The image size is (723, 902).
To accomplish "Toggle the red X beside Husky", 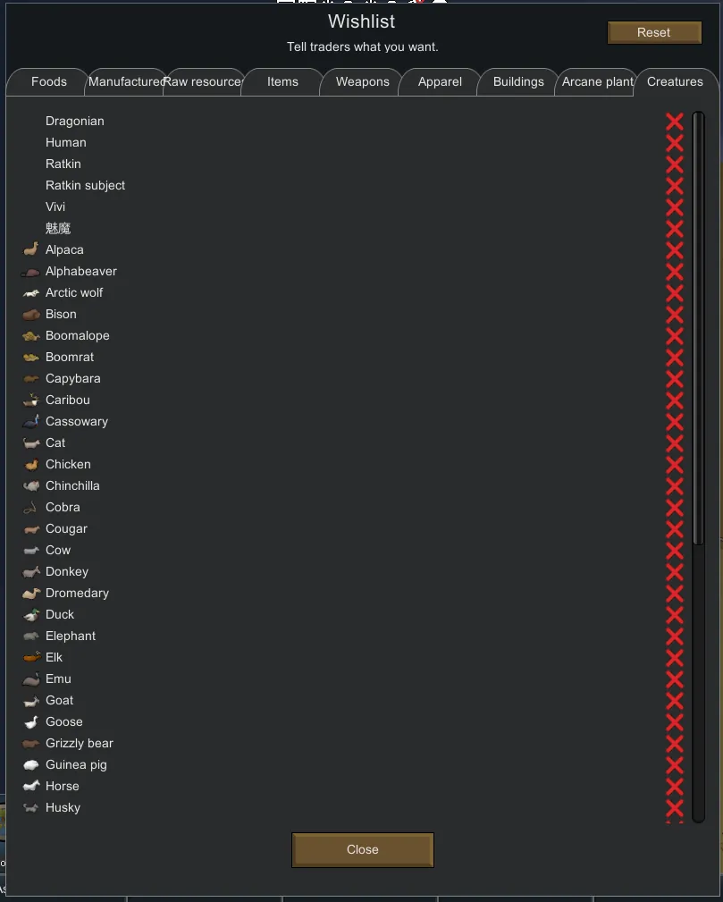I will [x=675, y=808].
